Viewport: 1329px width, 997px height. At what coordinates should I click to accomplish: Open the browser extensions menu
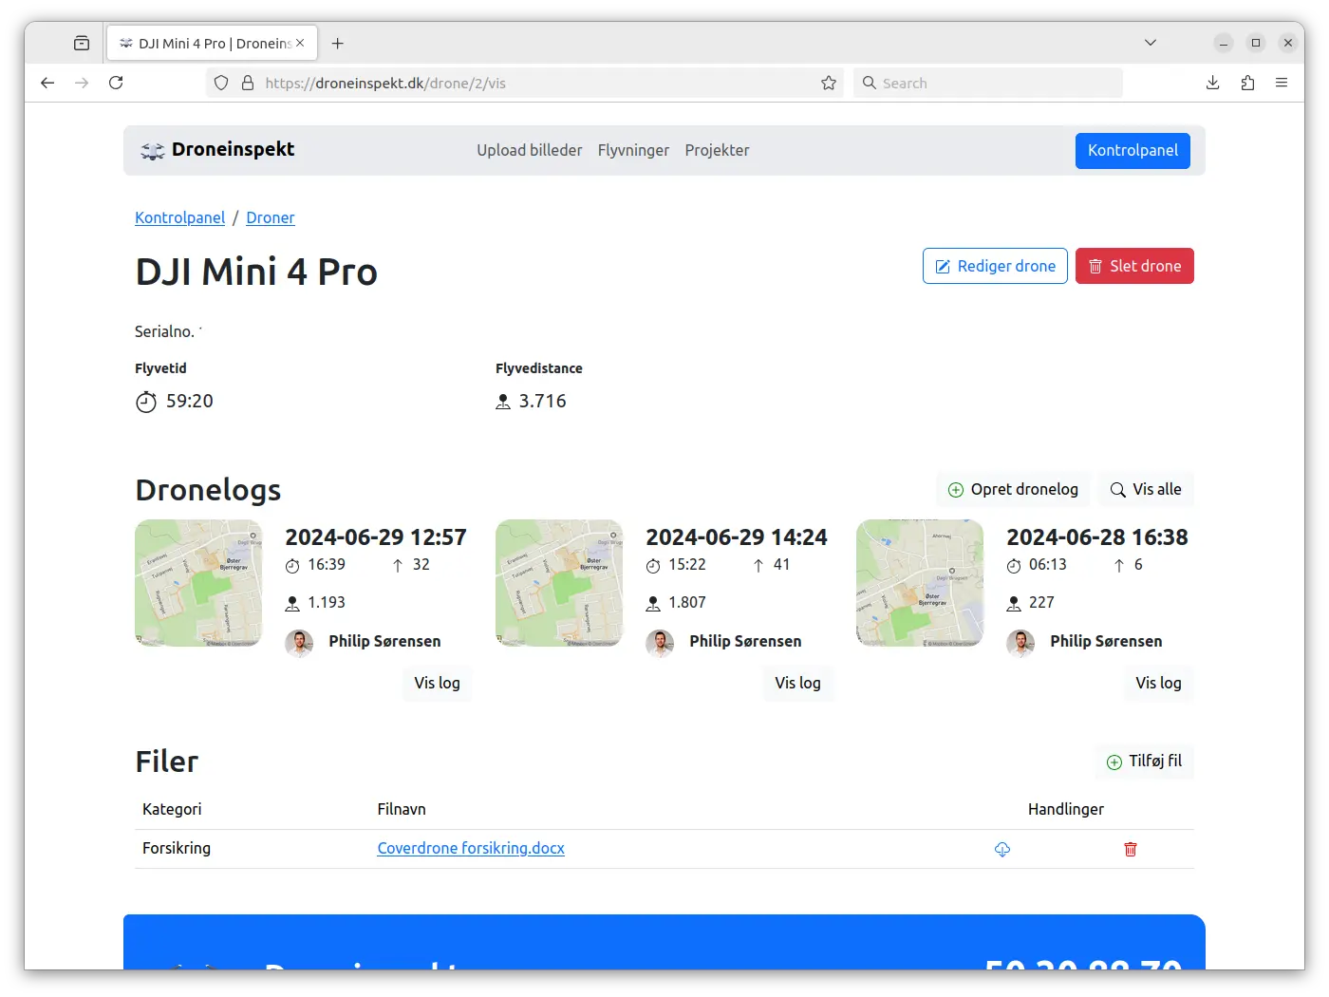coord(1247,83)
